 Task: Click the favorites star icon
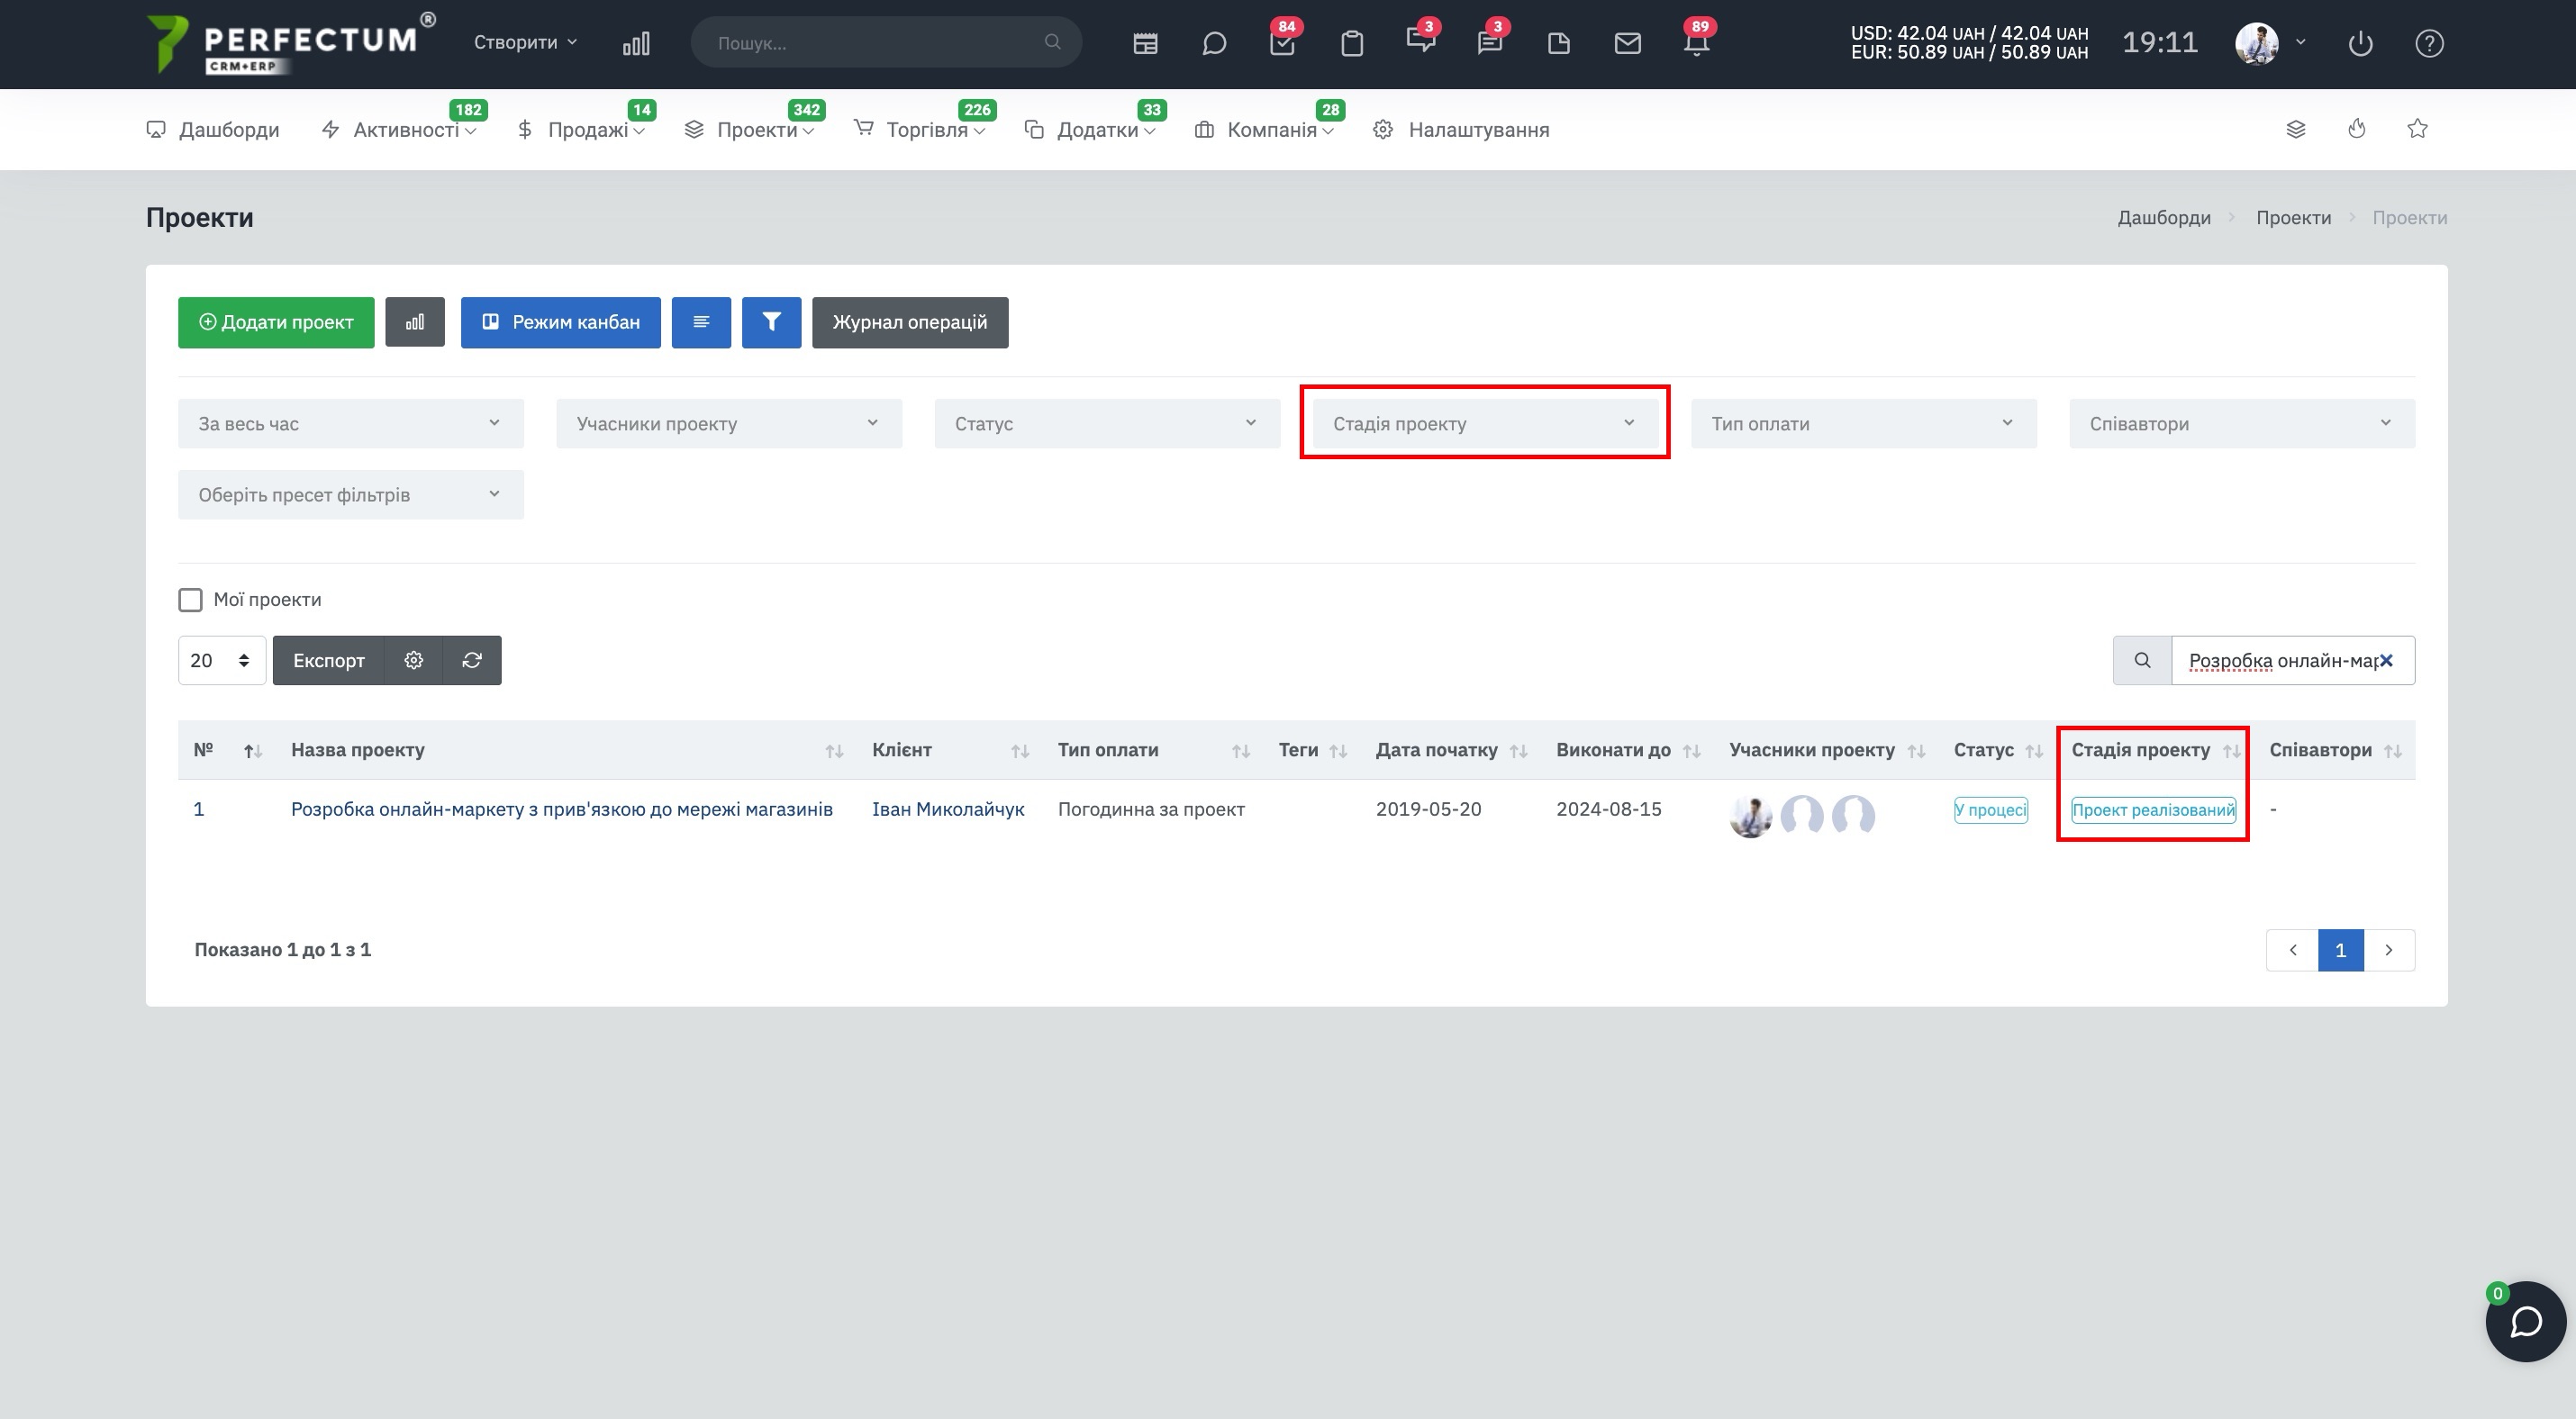pyautogui.click(x=2417, y=129)
